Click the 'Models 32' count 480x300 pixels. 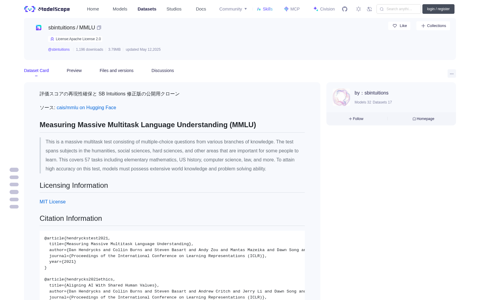point(363,102)
